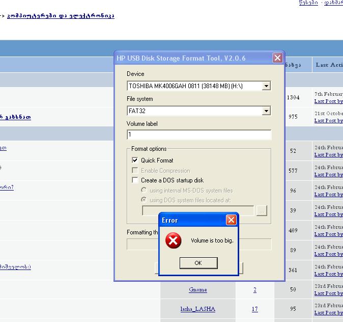The width and height of the screenshot is (343, 322).
Task: Click Last Post by link beside 52 views
Action: 329,155
